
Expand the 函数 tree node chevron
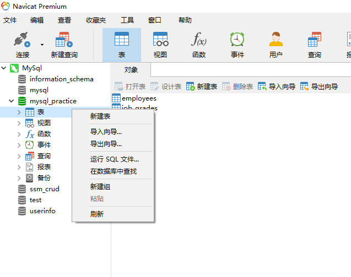19,134
